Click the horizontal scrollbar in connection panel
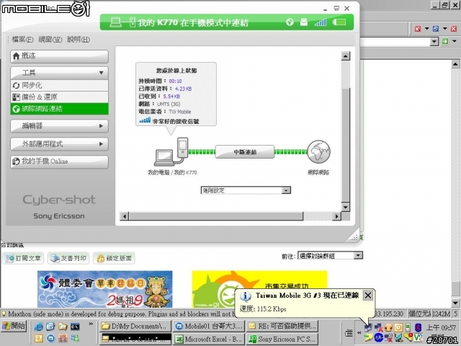Viewport: 461px width, 346px height. (230, 216)
